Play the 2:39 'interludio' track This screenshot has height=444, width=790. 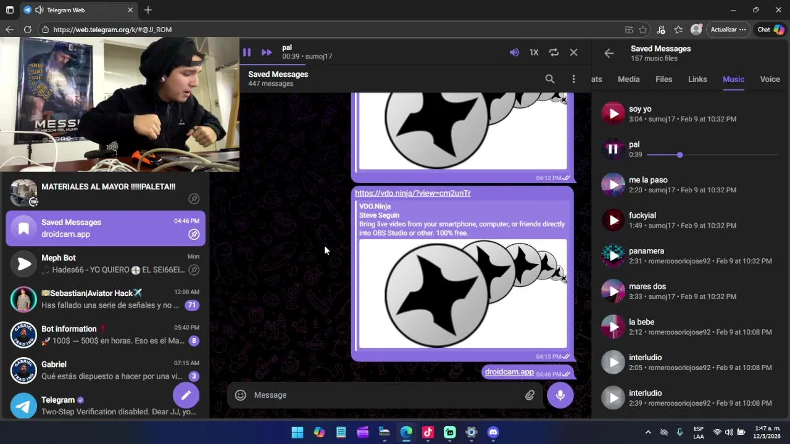[x=613, y=398]
